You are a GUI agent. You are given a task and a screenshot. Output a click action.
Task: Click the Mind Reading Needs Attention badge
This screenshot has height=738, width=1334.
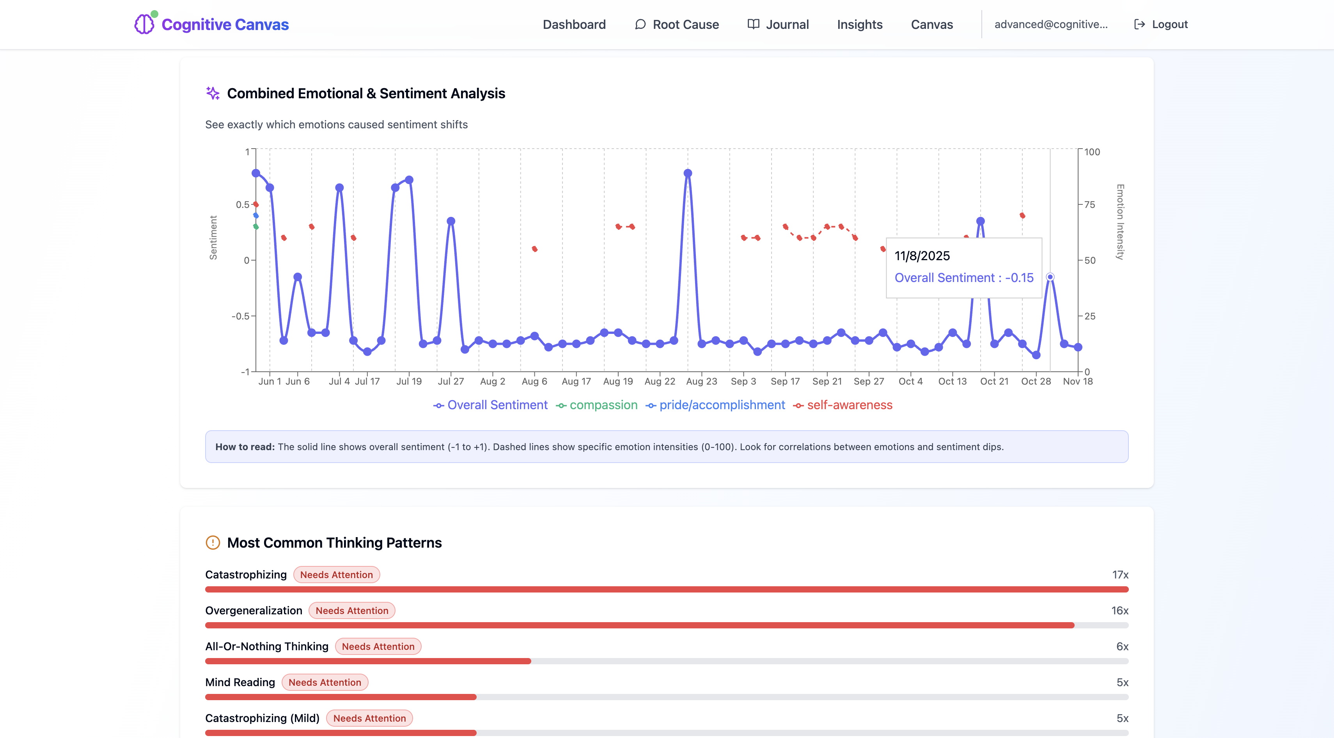(x=325, y=682)
